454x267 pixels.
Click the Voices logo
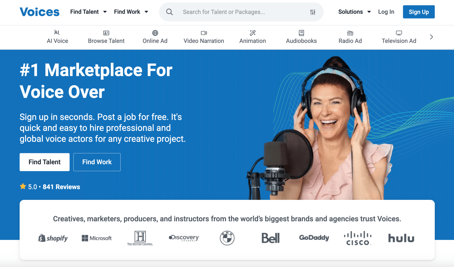tap(39, 11)
